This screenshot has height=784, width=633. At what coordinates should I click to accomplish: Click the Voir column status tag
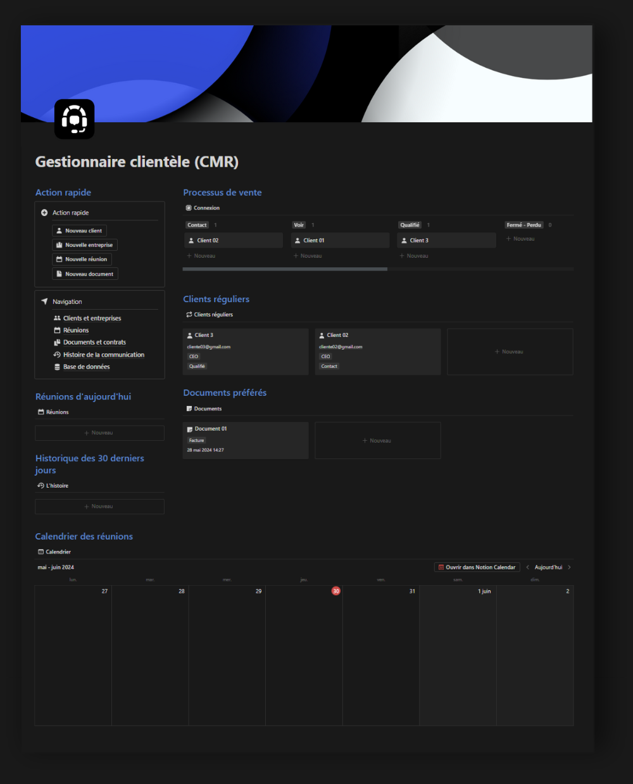(x=299, y=225)
